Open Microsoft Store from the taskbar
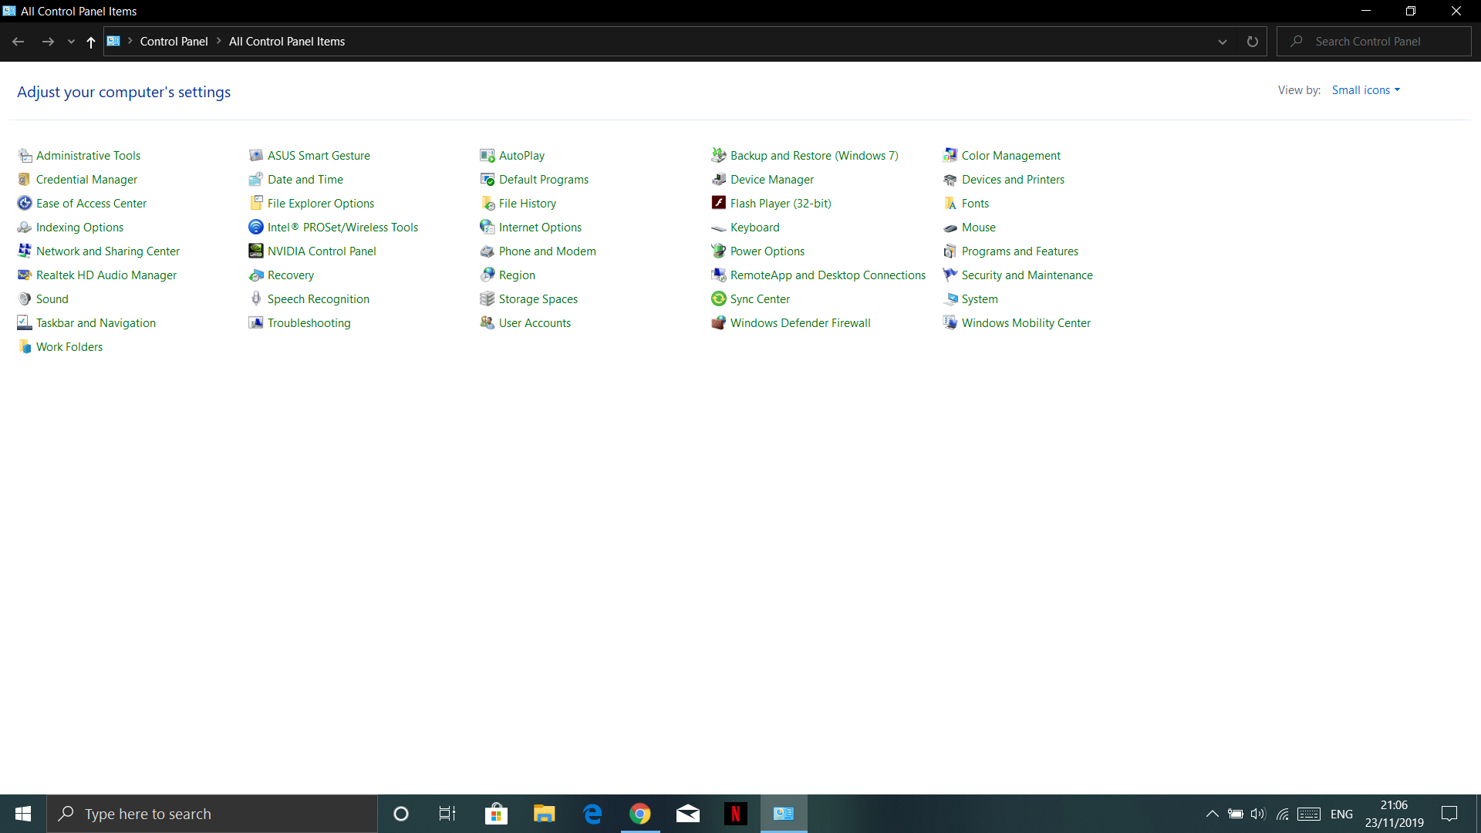The image size is (1481, 833). pyautogui.click(x=496, y=814)
